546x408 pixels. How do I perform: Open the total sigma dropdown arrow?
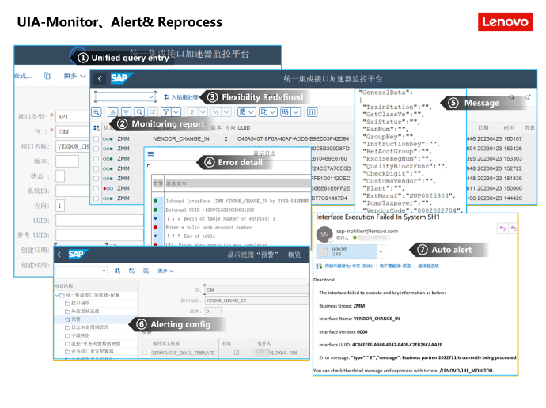coord(203,112)
